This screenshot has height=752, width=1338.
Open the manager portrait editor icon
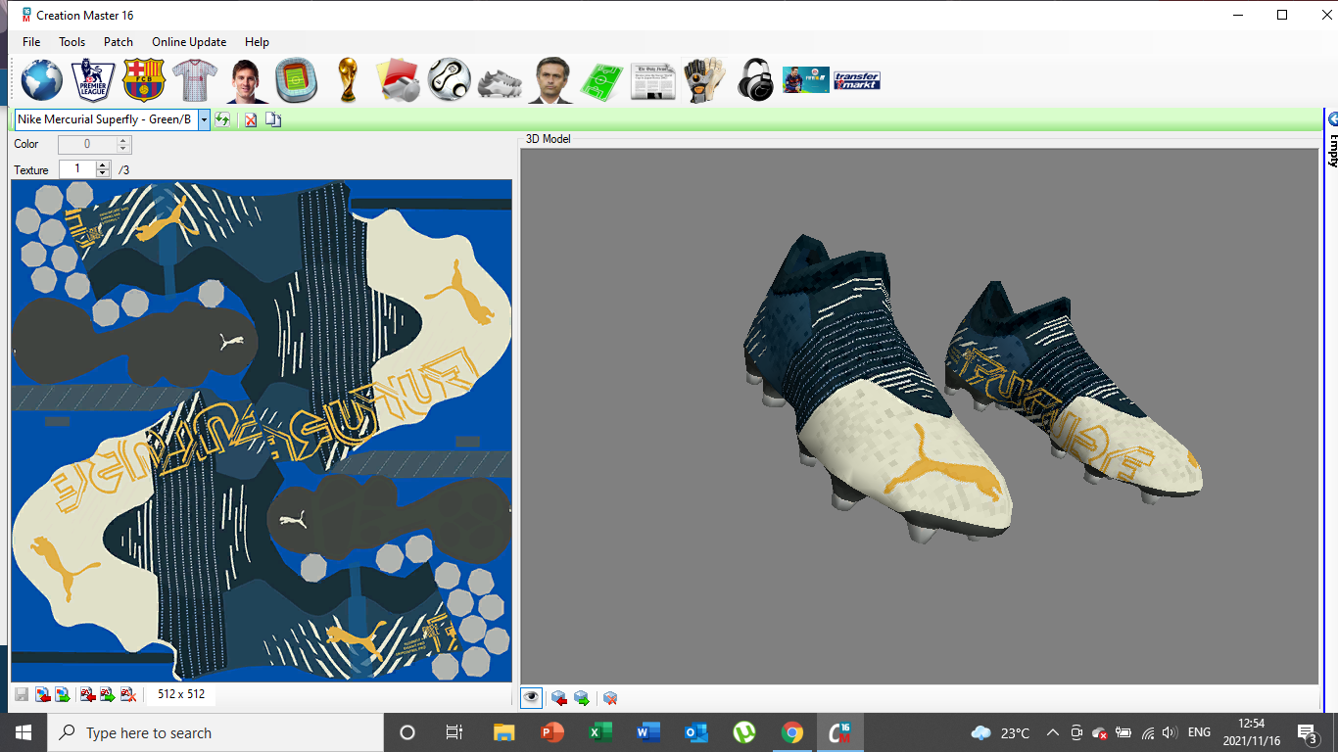(x=551, y=80)
